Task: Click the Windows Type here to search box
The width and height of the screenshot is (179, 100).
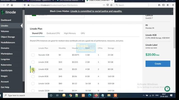Action: point(25,96)
